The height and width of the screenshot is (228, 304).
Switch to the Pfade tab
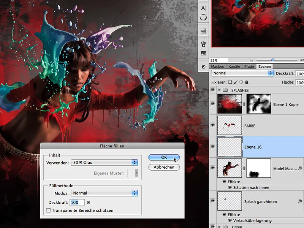(x=249, y=66)
